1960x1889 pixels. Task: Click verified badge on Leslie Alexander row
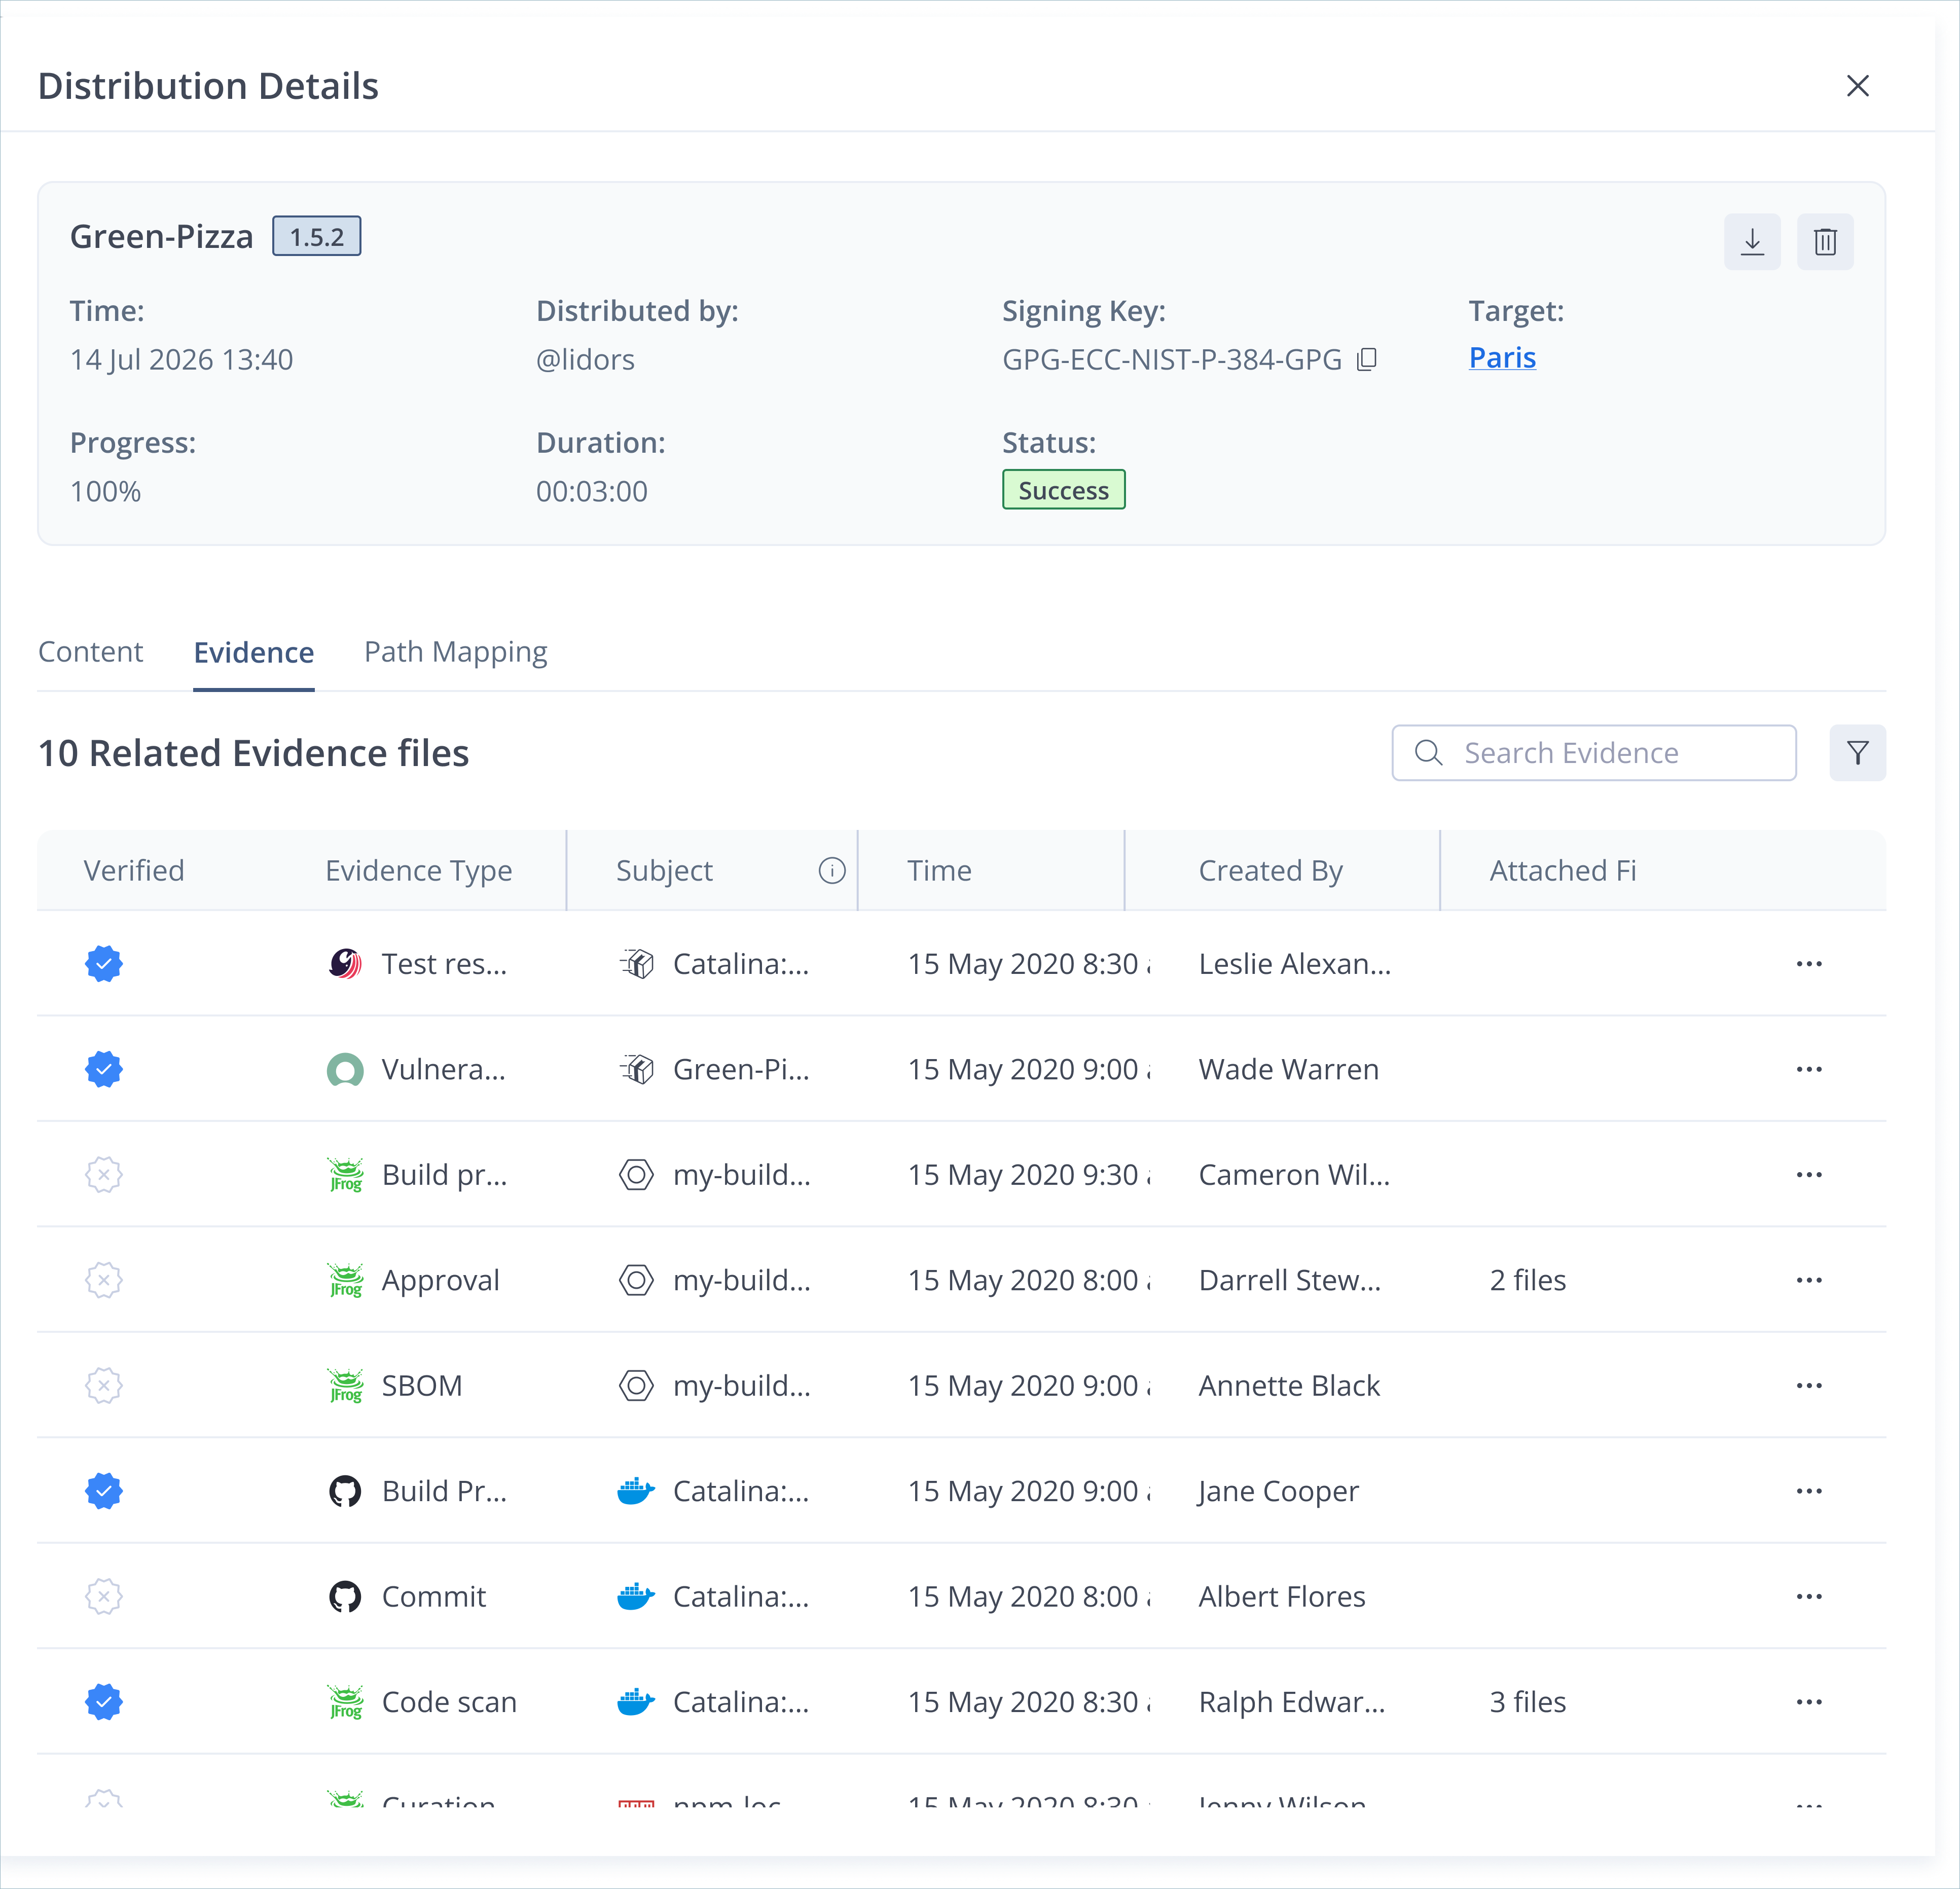(104, 964)
